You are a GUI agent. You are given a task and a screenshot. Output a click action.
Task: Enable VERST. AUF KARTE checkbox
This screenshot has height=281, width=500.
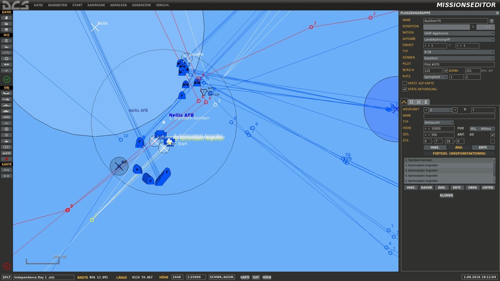coord(404,83)
